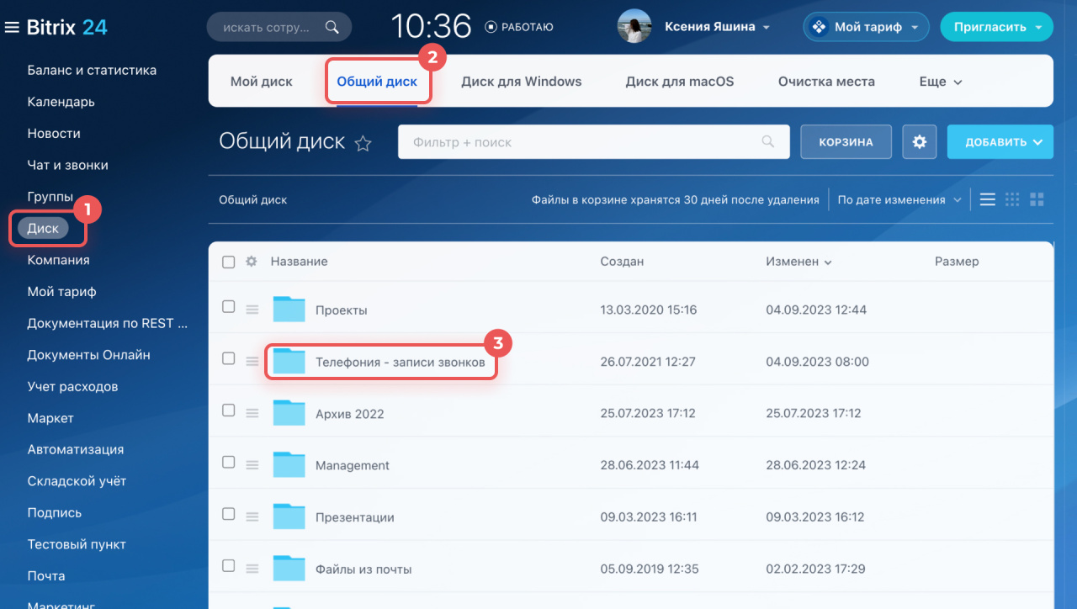Screen dimensions: 1077x609
Task: Sort by the Создан column header
Action: [622, 262]
